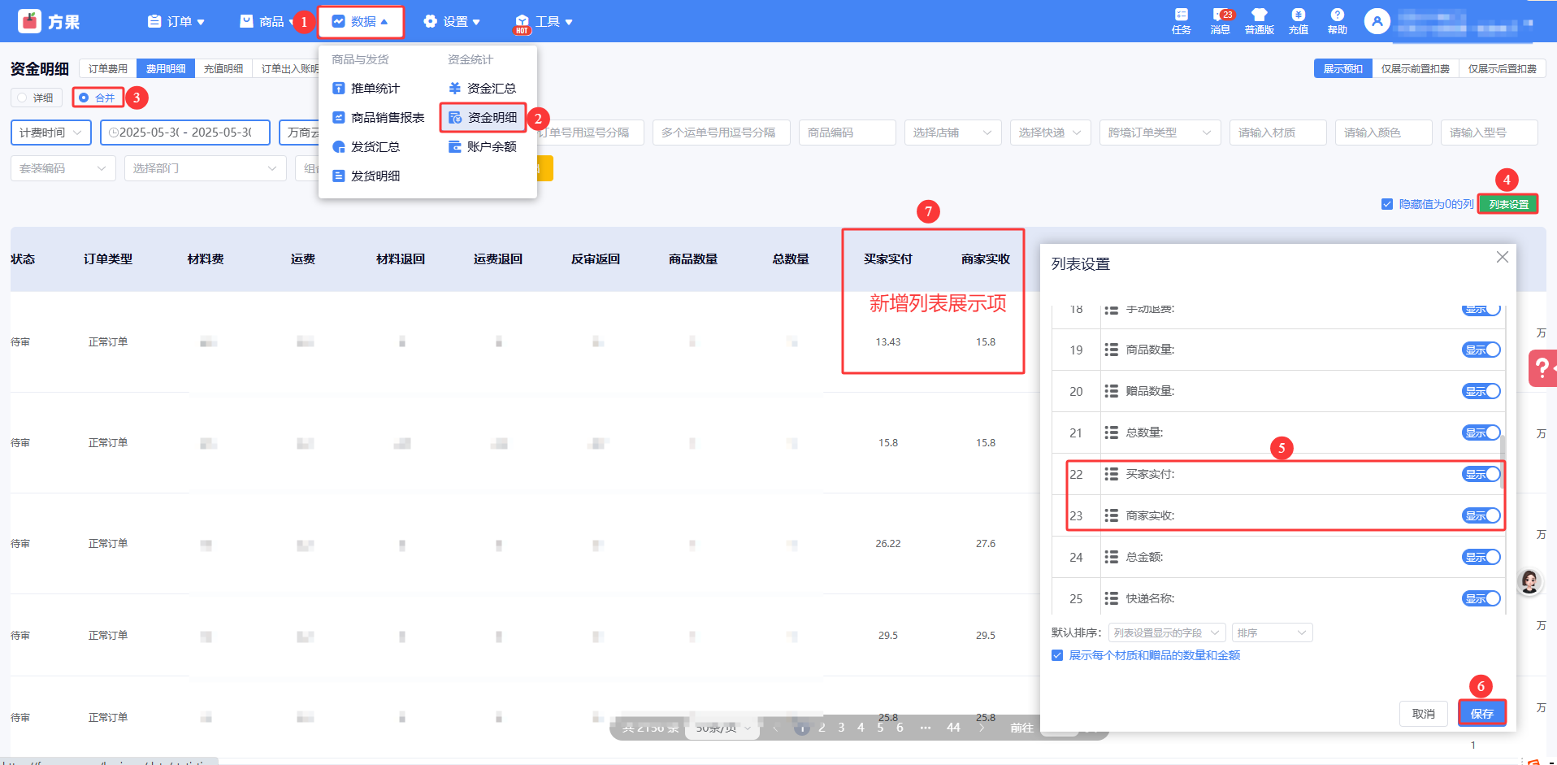Open the 计费时间 dropdown
Viewport: 1557px width, 765px height.
[x=50, y=133]
